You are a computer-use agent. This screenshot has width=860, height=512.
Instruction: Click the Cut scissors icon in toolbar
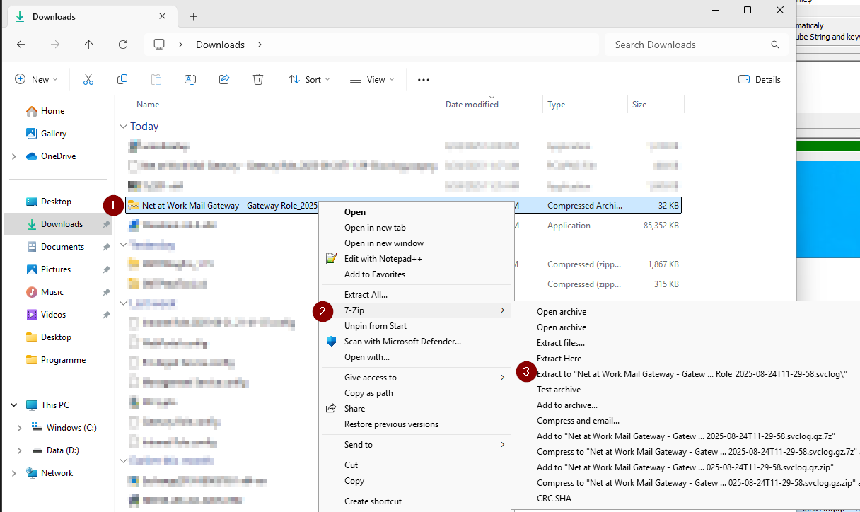coord(88,80)
